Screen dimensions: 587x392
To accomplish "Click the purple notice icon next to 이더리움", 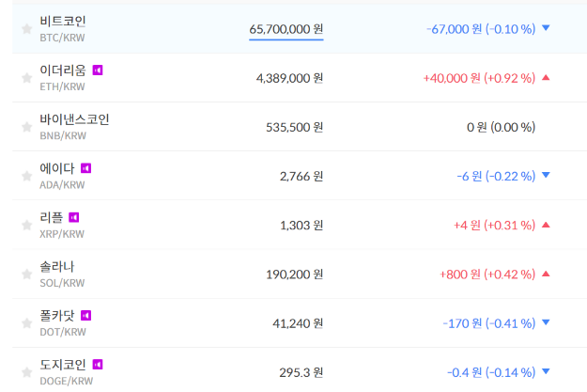I will coord(98,70).
